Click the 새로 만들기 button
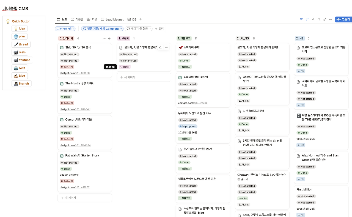This screenshot has height=217, width=352. click(x=343, y=19)
